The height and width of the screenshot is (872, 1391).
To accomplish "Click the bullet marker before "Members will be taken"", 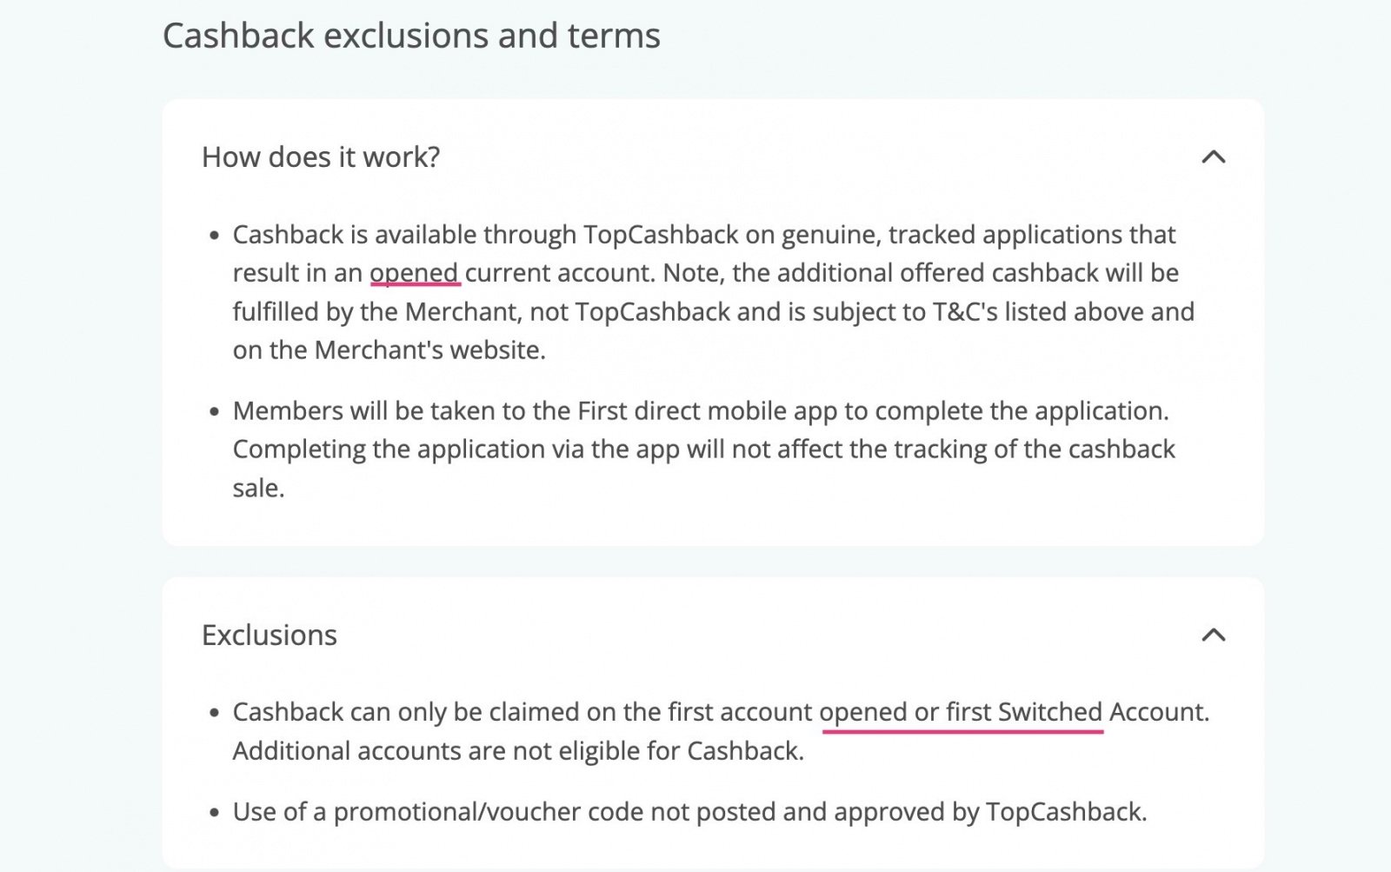I will click(215, 411).
